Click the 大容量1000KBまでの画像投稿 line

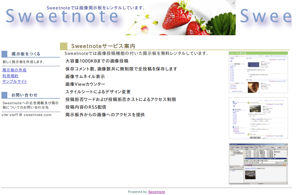pos(97,61)
